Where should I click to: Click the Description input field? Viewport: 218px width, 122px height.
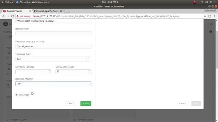pyautogui.click(x=53, y=34)
